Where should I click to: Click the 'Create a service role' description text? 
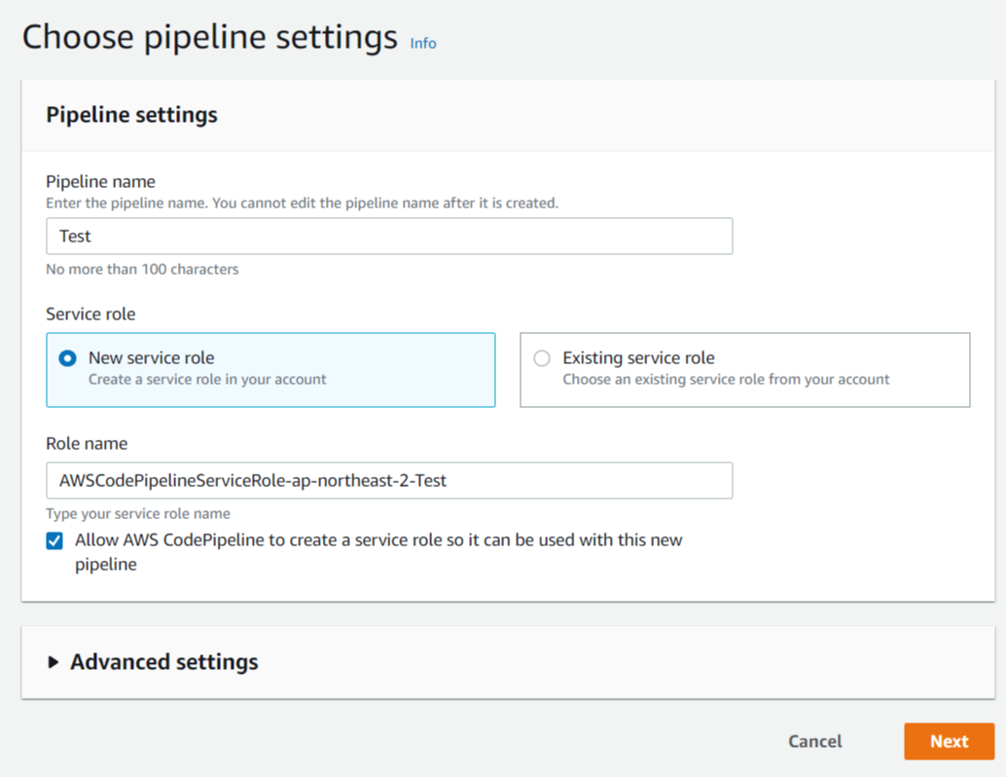pos(207,380)
